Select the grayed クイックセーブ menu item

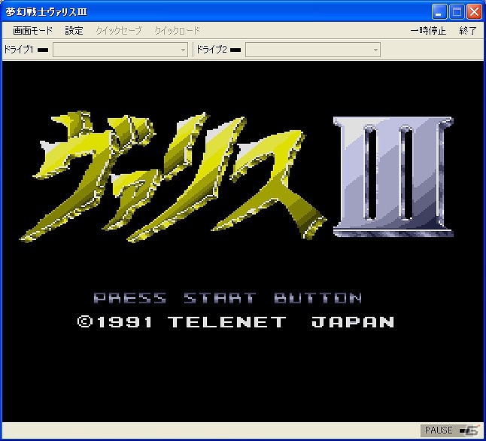point(118,30)
